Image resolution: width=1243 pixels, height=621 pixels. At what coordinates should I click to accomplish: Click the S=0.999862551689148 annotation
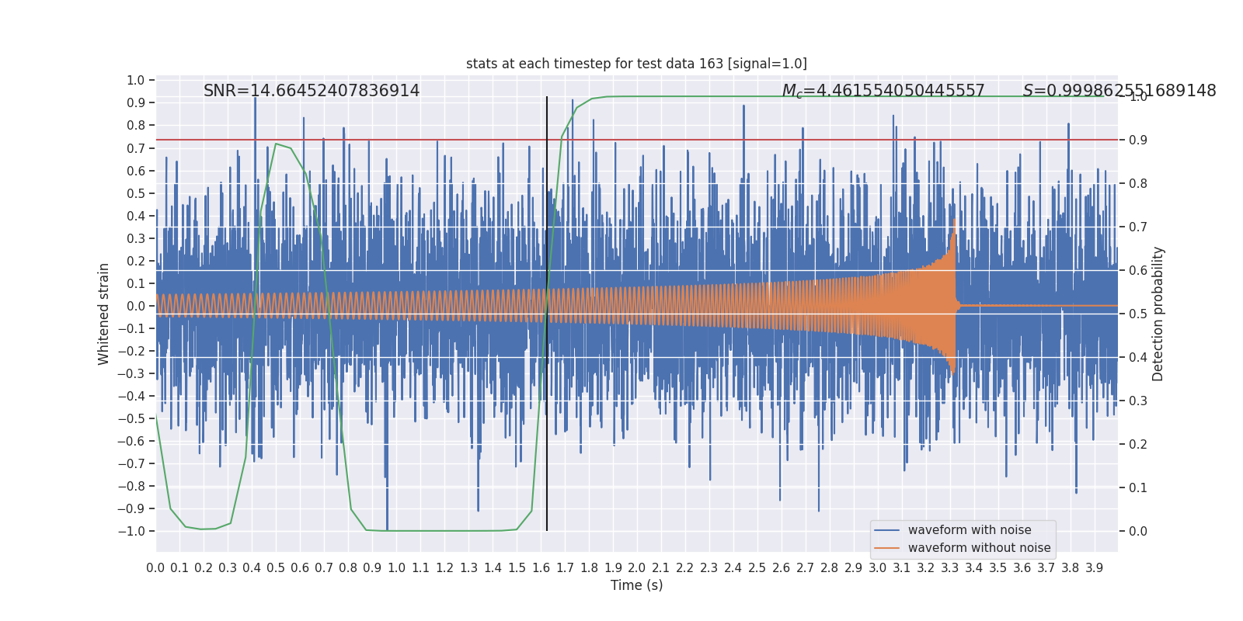pyautogui.click(x=1119, y=91)
